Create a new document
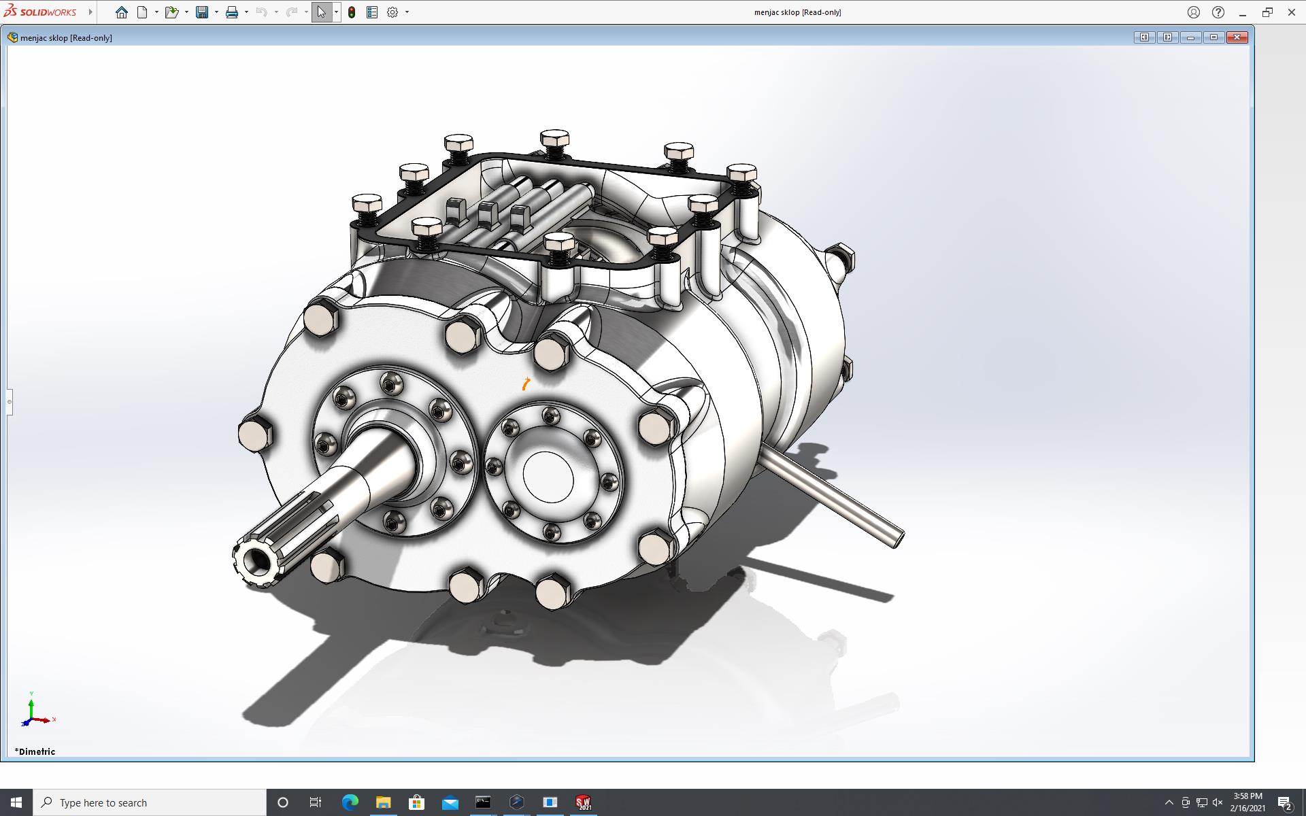 [x=142, y=12]
